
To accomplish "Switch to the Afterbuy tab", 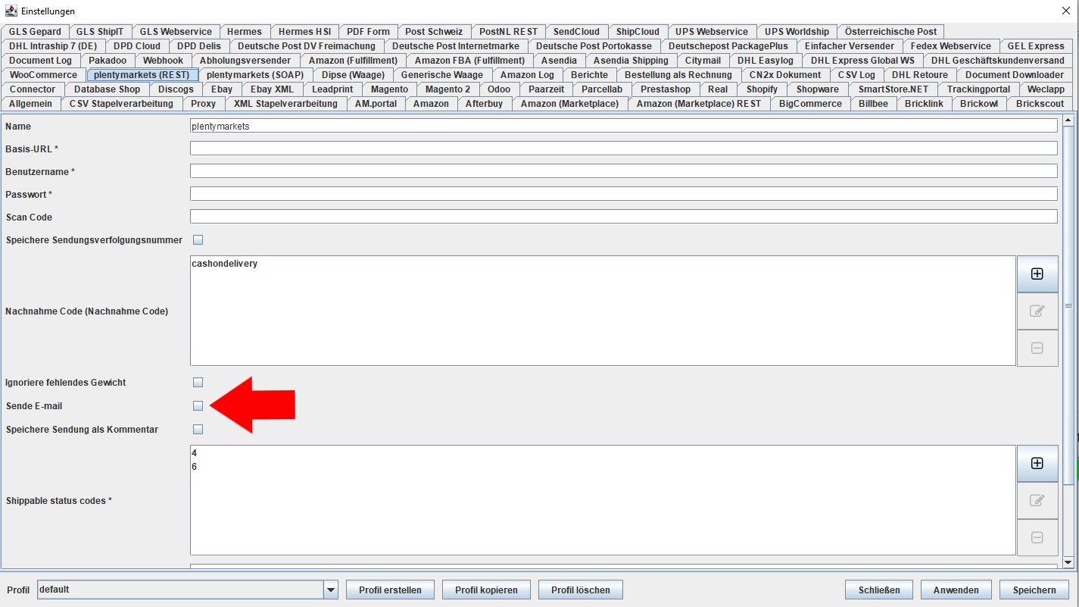I will [484, 104].
